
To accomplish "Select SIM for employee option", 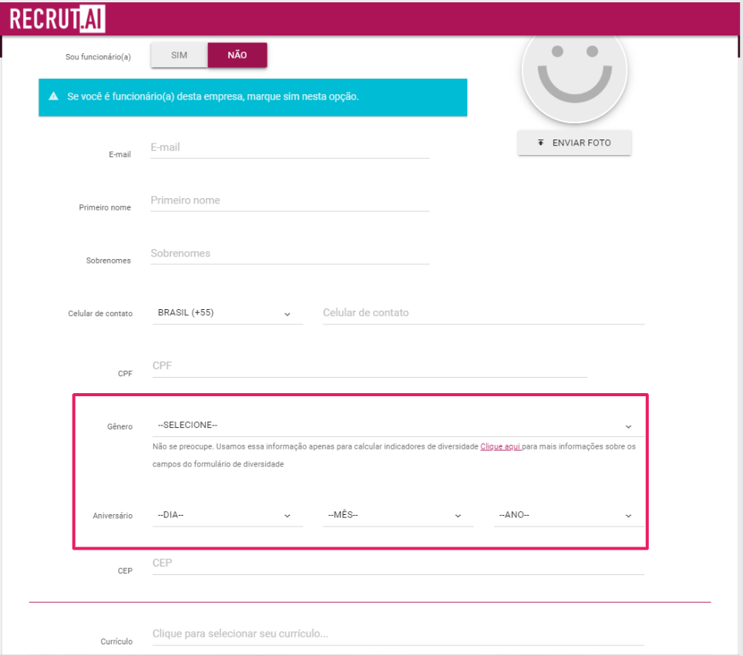I will point(179,55).
